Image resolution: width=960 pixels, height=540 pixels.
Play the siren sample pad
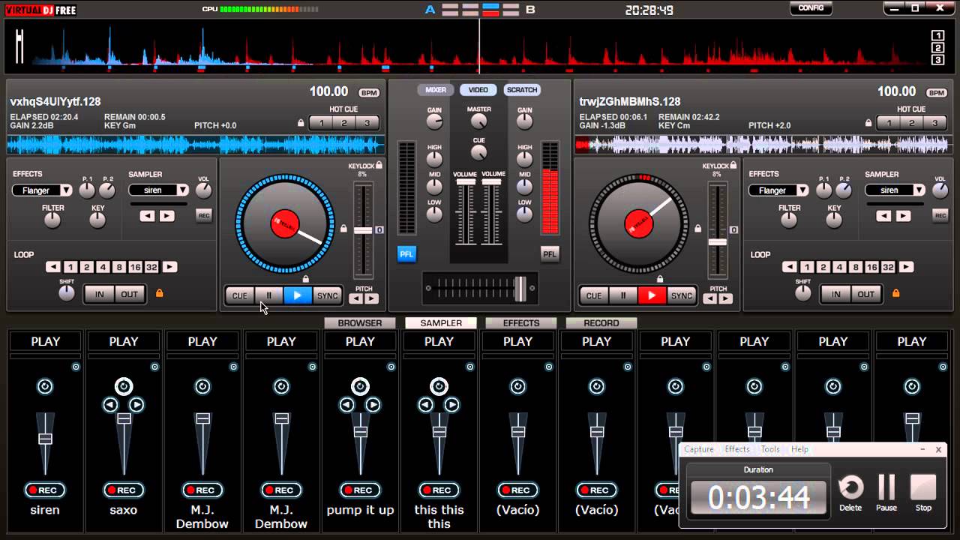coord(45,341)
